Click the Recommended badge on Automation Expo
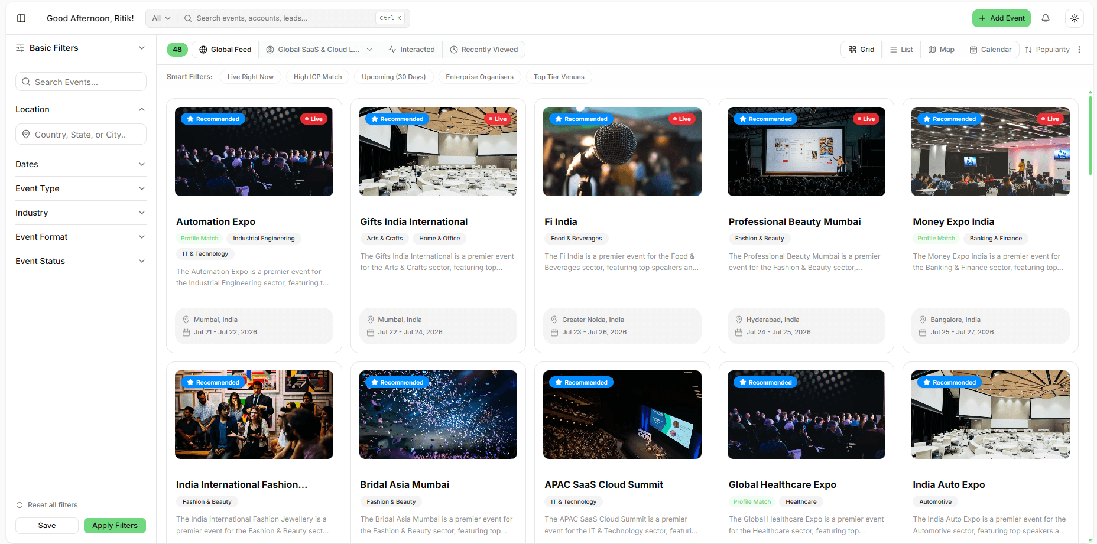 click(213, 119)
